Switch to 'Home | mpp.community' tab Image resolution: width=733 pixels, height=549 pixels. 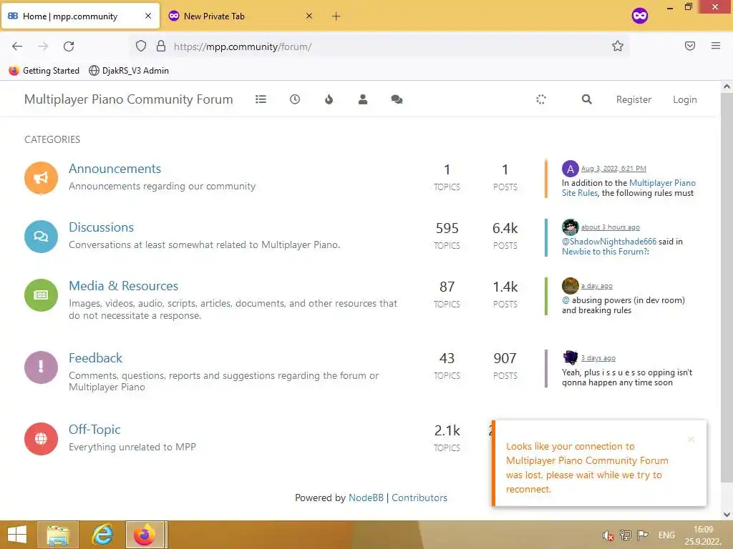pyautogui.click(x=80, y=16)
